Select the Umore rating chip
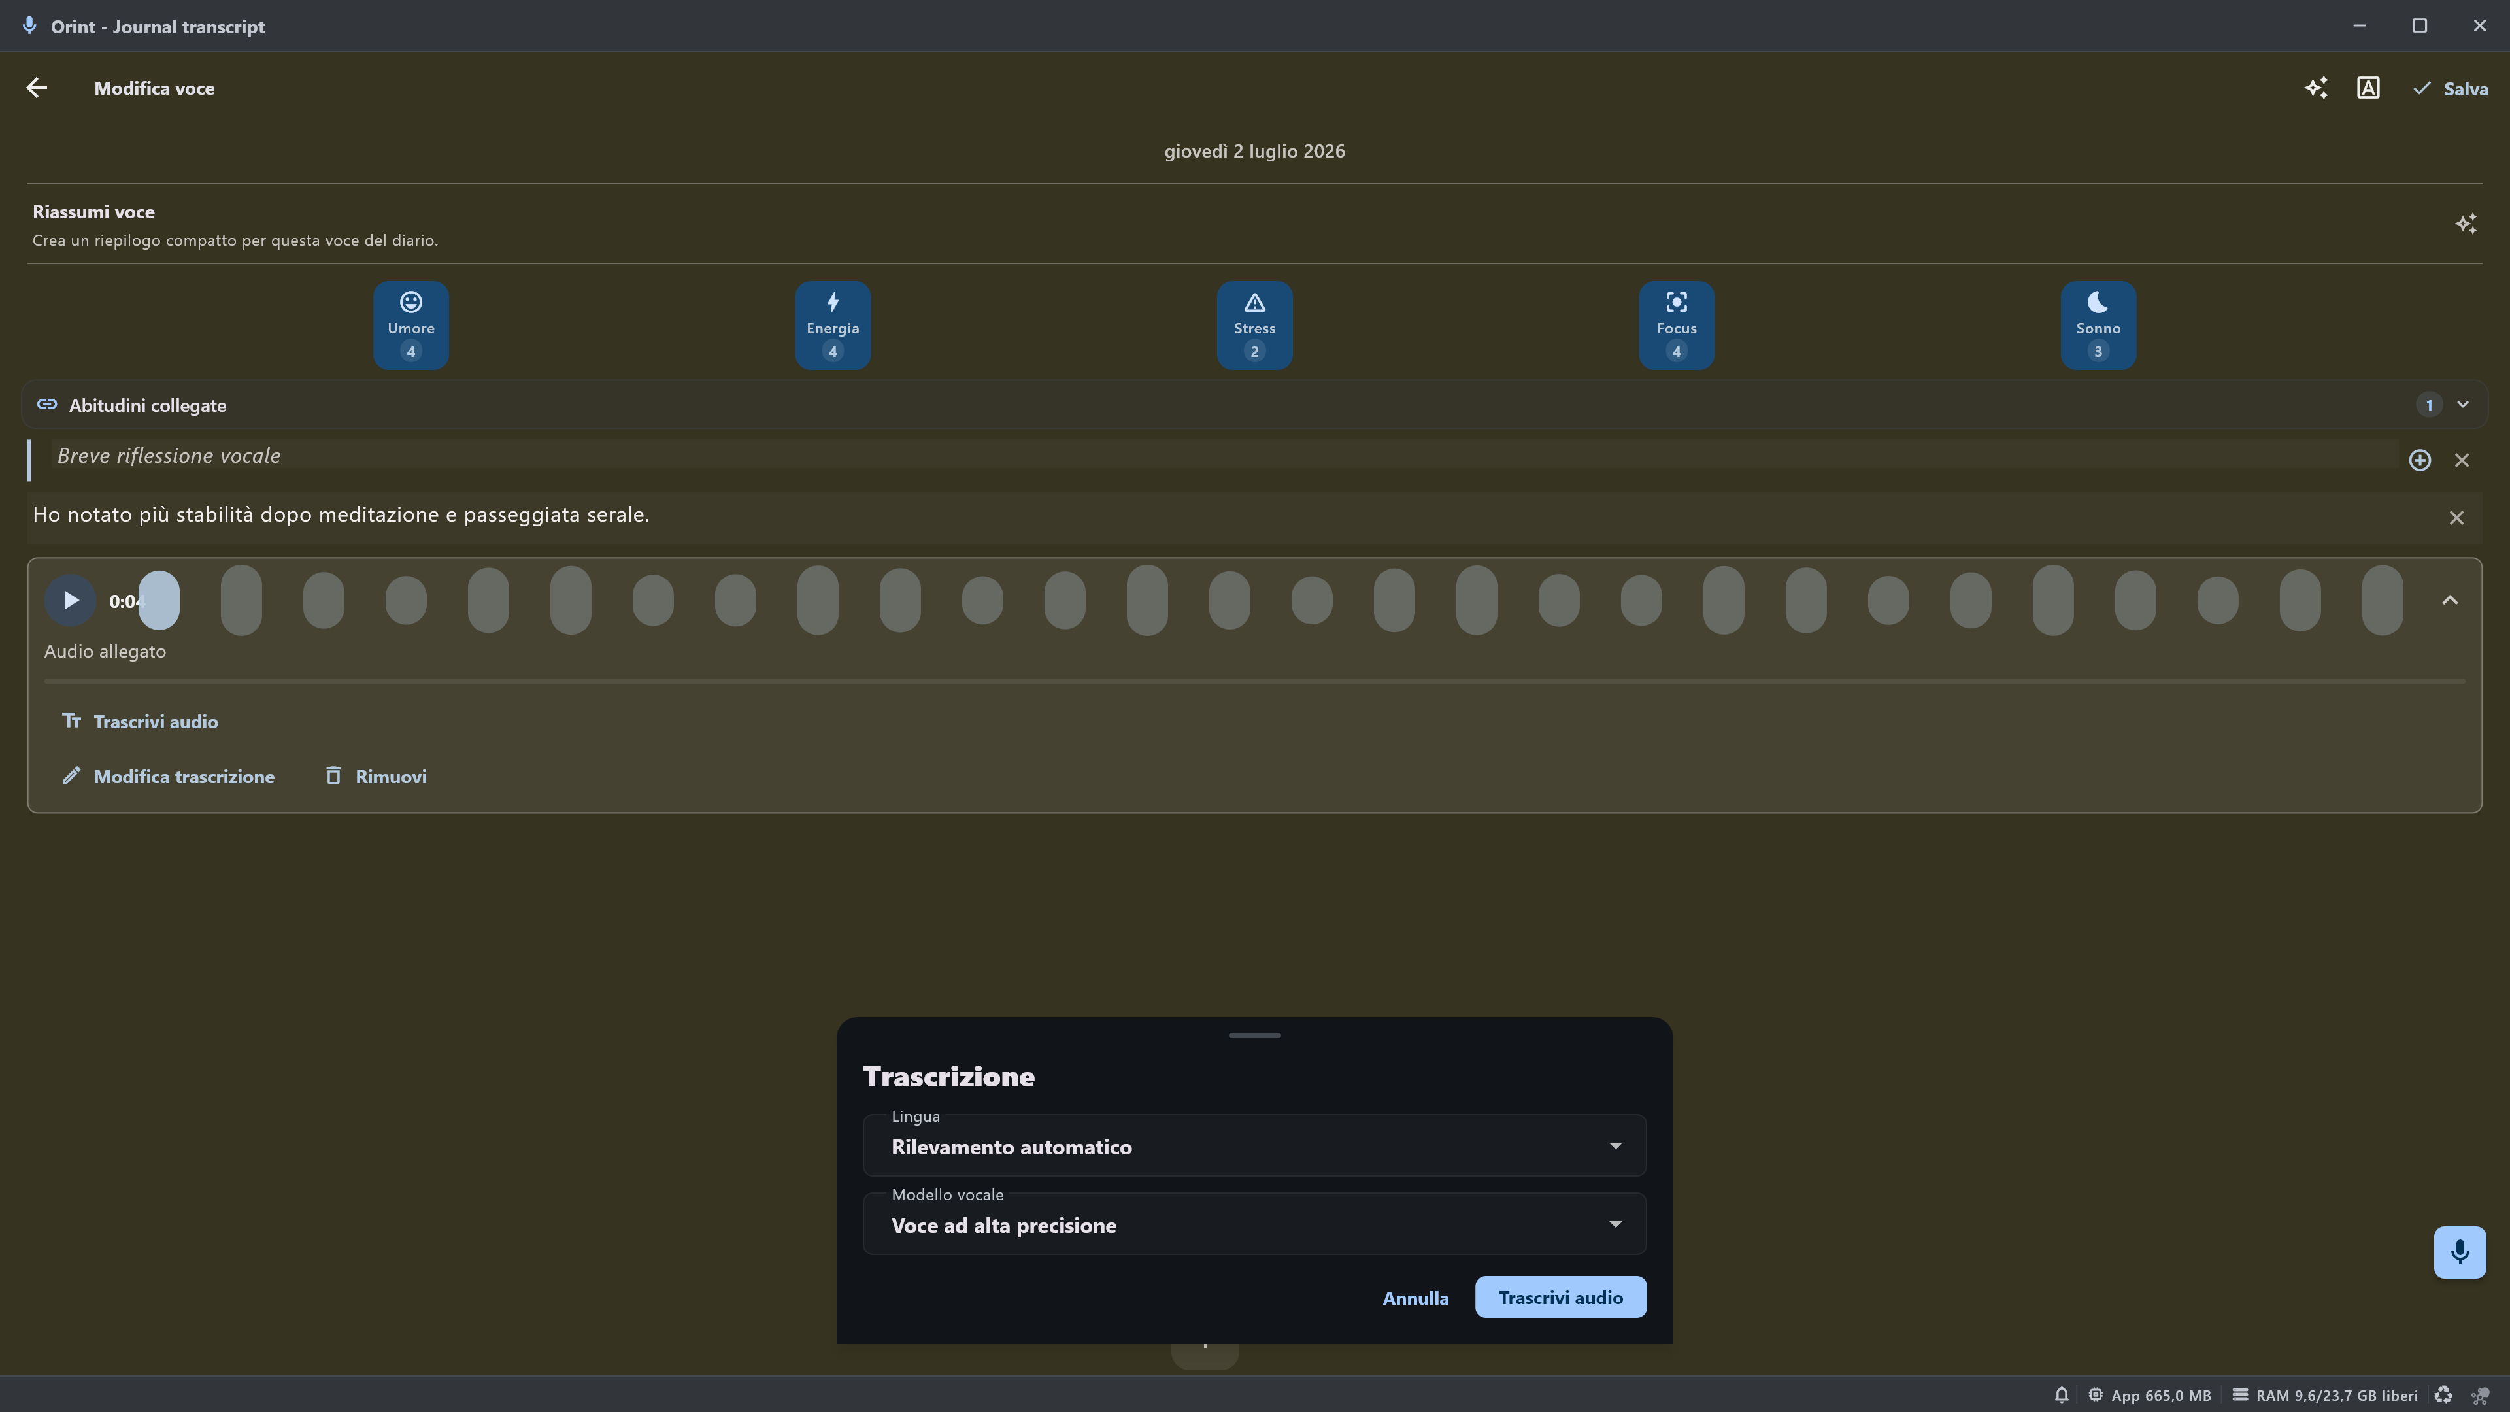This screenshot has width=2510, height=1412. [x=410, y=326]
